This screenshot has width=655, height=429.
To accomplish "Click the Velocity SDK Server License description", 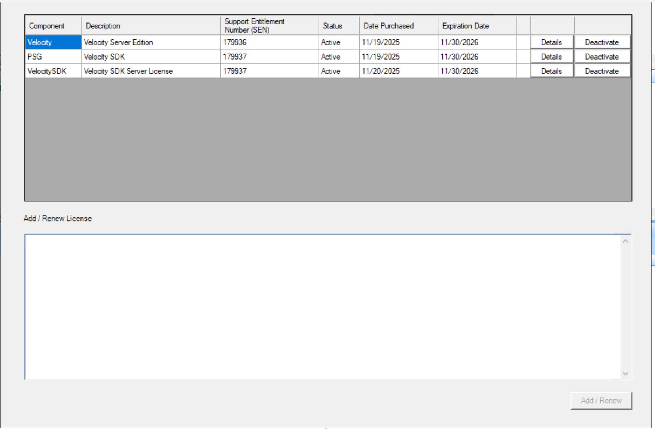I will click(x=151, y=71).
